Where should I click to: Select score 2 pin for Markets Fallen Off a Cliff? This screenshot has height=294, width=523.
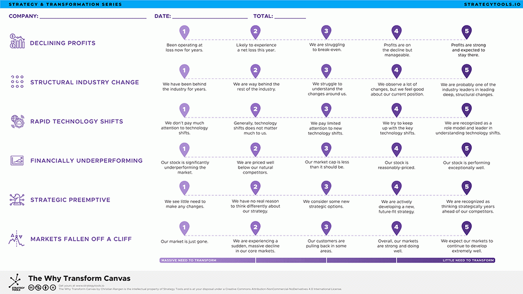[x=255, y=228]
